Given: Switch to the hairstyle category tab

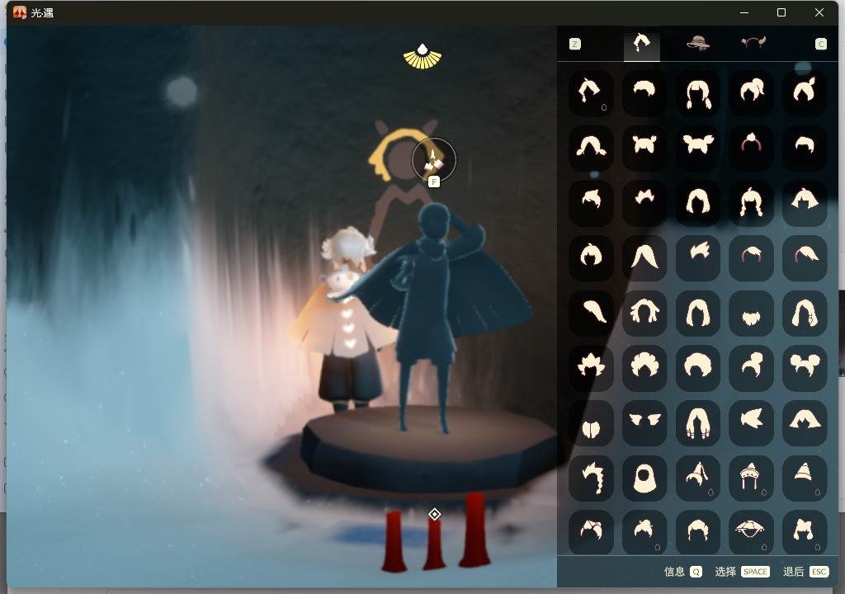Looking at the screenshot, I should pyautogui.click(x=642, y=43).
